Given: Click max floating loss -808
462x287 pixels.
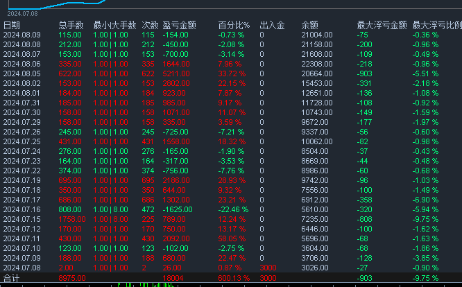Looking at the screenshot, I should point(364,220).
